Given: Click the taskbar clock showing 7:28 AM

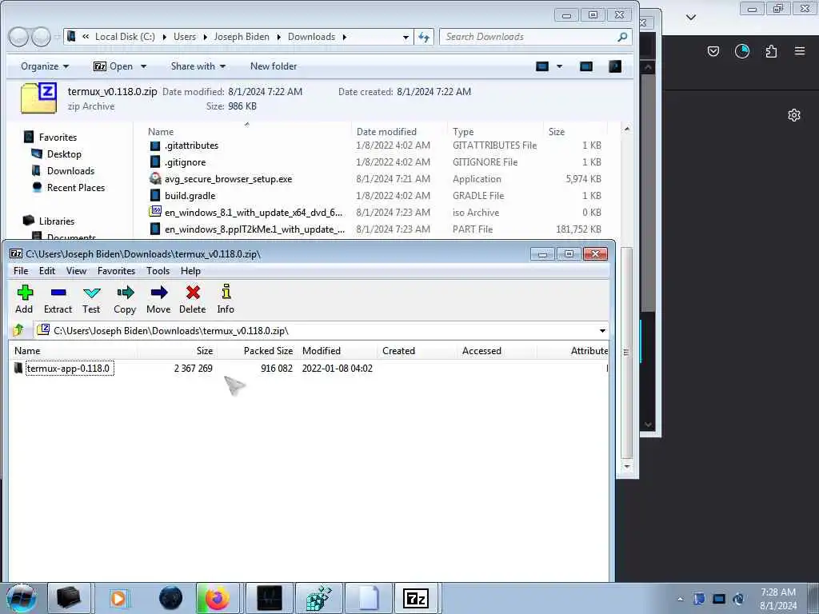Looking at the screenshot, I should 778,598.
